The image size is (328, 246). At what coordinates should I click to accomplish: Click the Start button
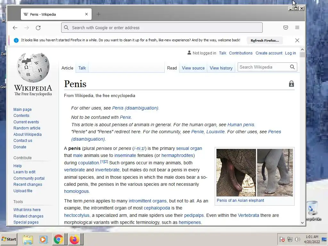point(9,239)
